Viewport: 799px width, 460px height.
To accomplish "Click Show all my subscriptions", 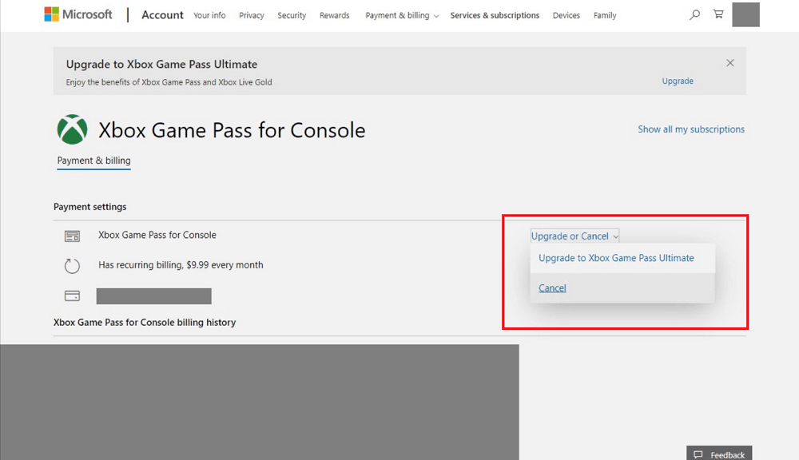I will pyautogui.click(x=691, y=129).
